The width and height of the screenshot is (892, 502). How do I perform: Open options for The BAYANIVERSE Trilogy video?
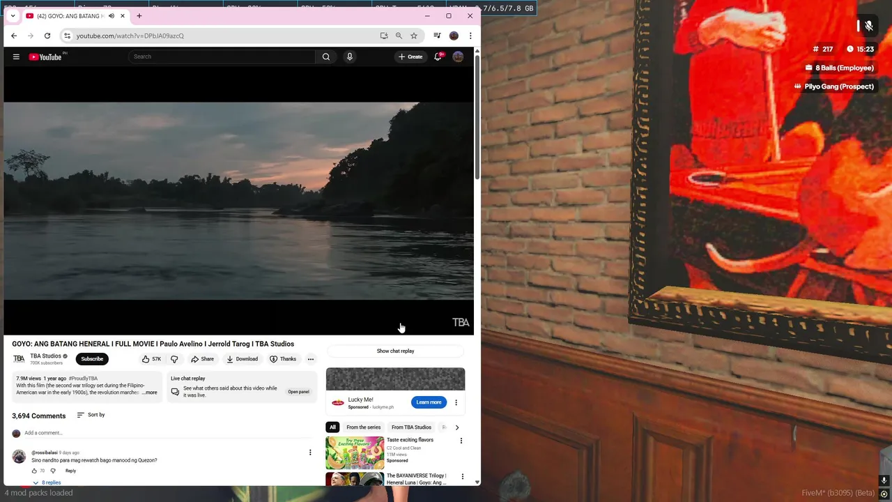point(462,477)
